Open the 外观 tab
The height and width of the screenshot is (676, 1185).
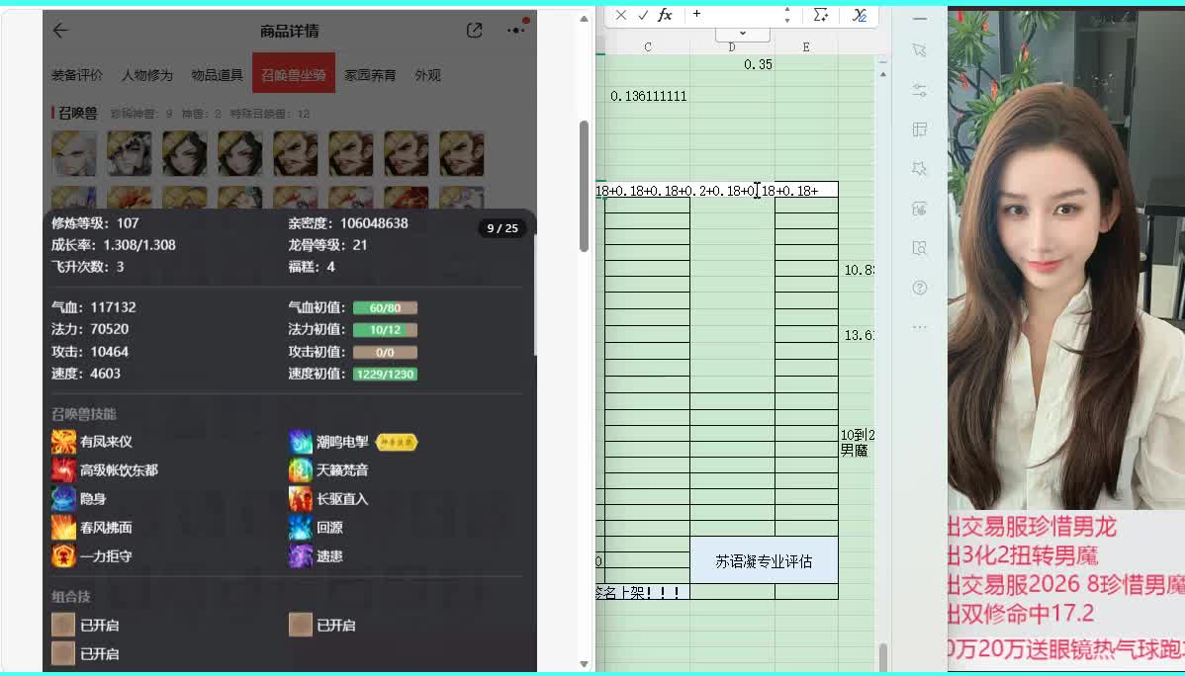click(427, 75)
